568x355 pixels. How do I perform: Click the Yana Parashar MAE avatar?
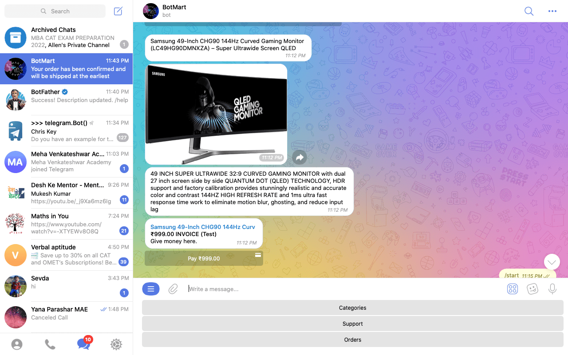[x=16, y=317]
